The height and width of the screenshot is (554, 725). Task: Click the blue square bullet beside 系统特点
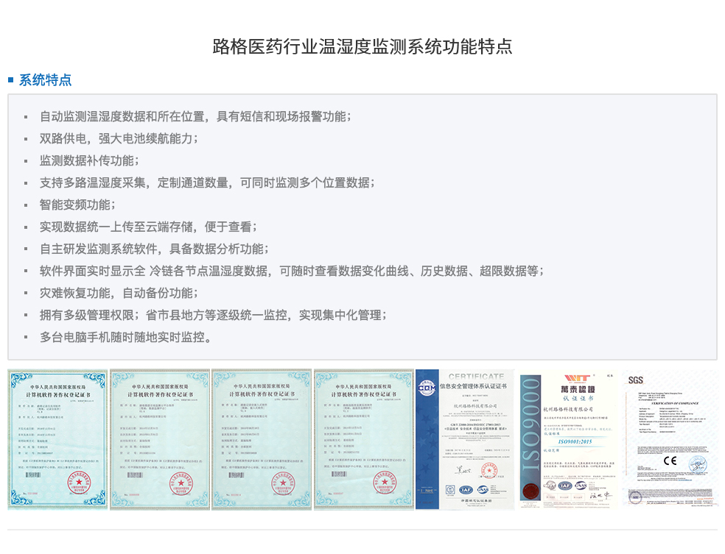pyautogui.click(x=11, y=79)
